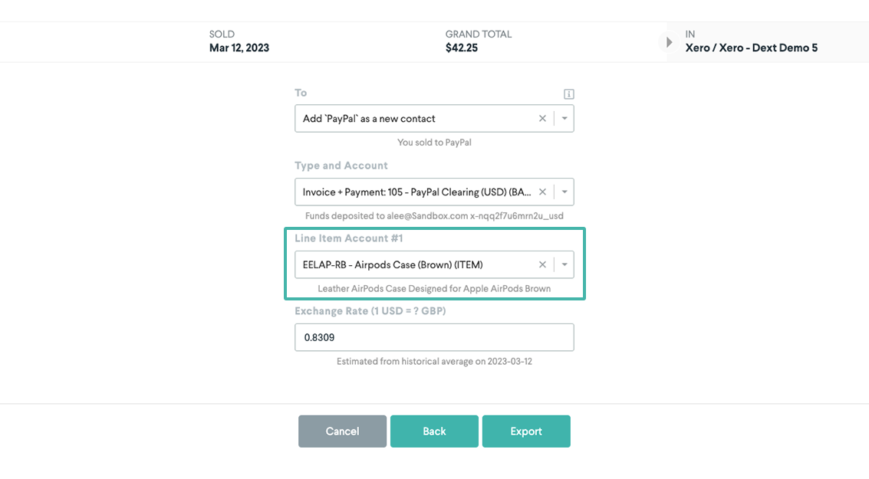Click the Grand Total $42.25 header
The width and height of the screenshot is (869, 479).
pyautogui.click(x=478, y=41)
